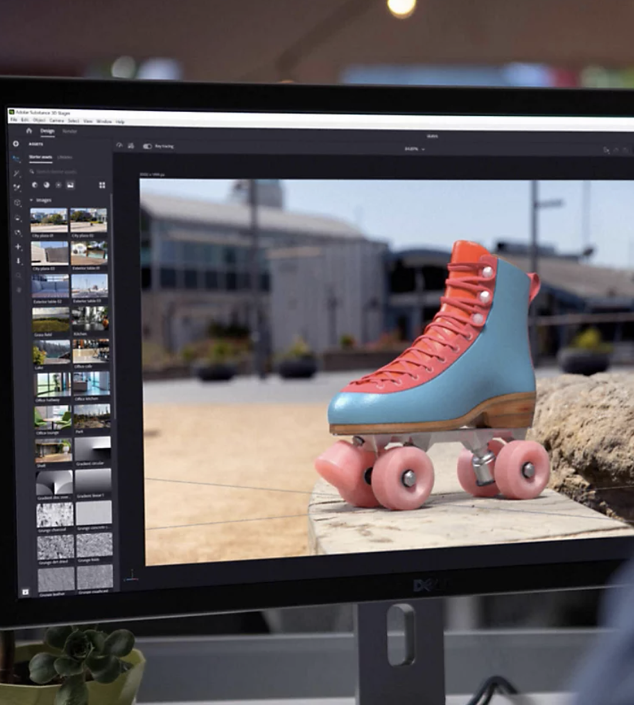Open the Object menu
Image resolution: width=634 pixels, height=705 pixels.
tap(39, 120)
